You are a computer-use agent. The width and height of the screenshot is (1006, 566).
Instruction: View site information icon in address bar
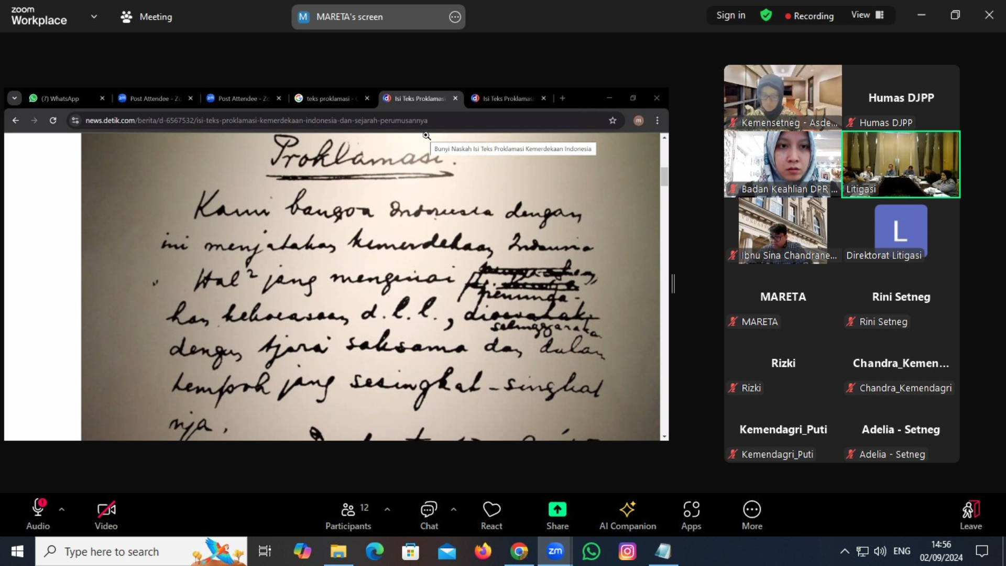coord(75,121)
